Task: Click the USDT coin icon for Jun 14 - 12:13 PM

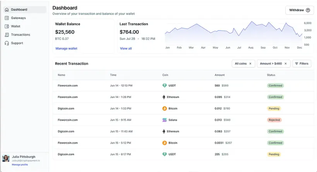Action: [164, 86]
